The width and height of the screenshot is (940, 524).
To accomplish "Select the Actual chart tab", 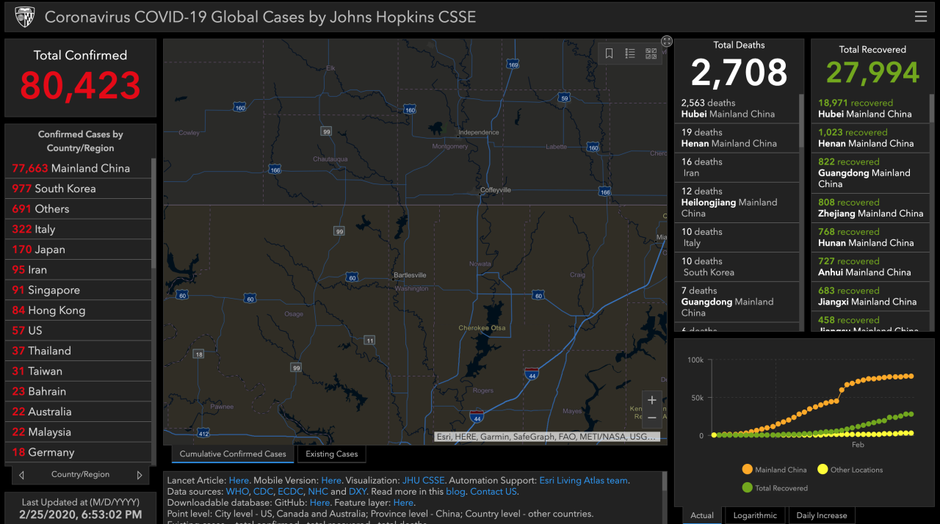I will [702, 515].
